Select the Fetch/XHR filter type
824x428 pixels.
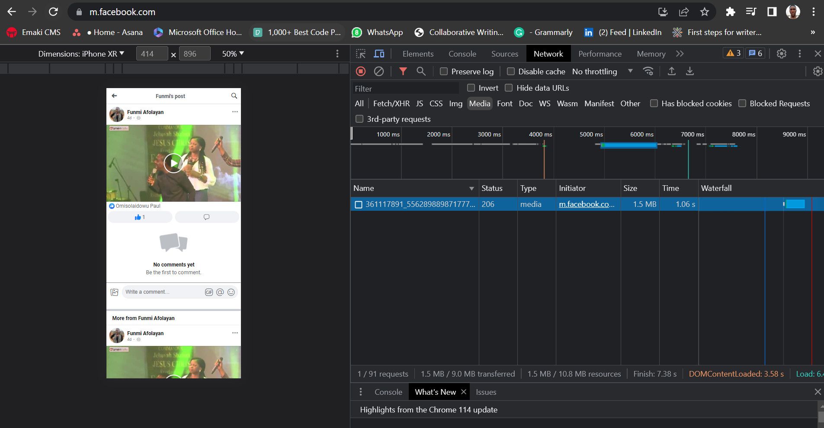[391, 104]
